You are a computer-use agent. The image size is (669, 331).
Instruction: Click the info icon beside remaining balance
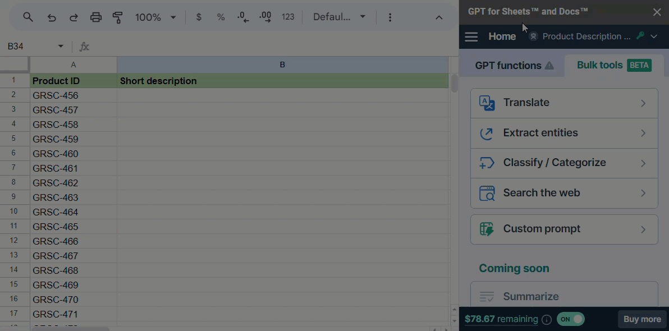click(x=546, y=319)
